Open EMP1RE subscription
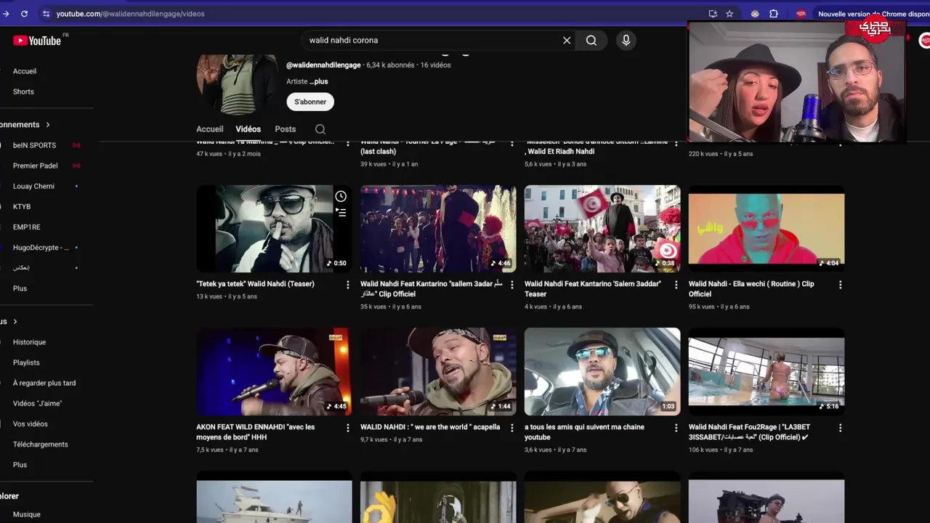The image size is (930, 523). tap(27, 227)
